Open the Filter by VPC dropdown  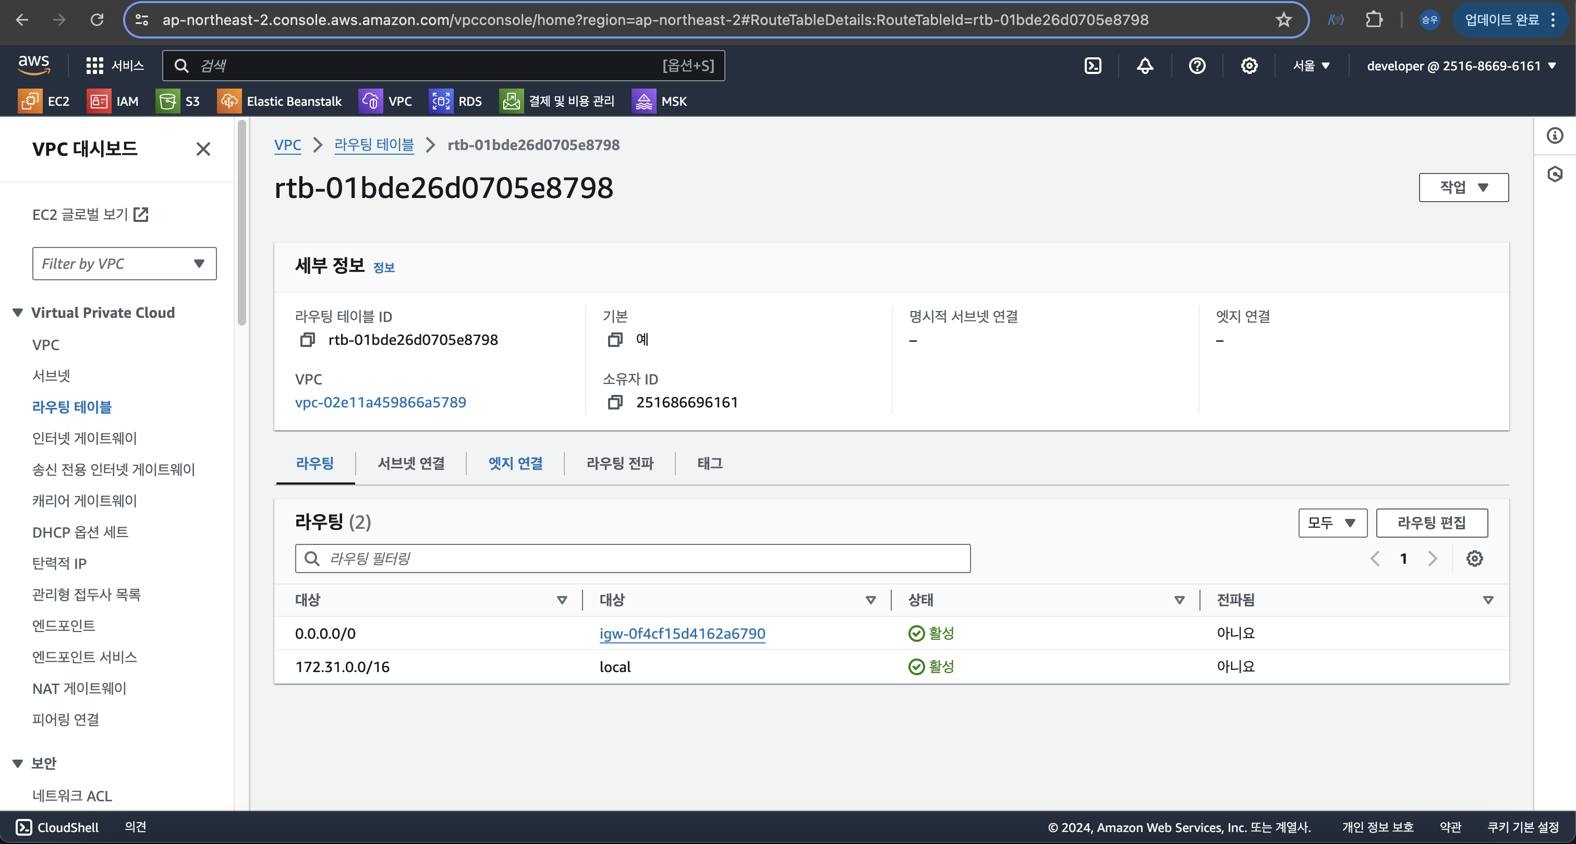coord(124,264)
